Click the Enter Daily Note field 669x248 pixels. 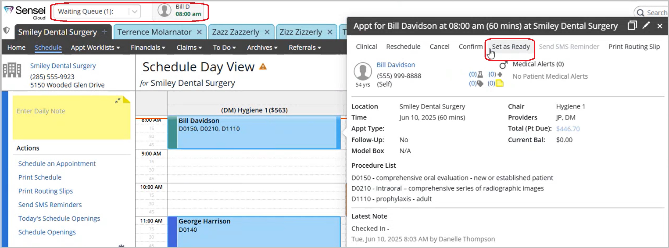click(x=71, y=117)
